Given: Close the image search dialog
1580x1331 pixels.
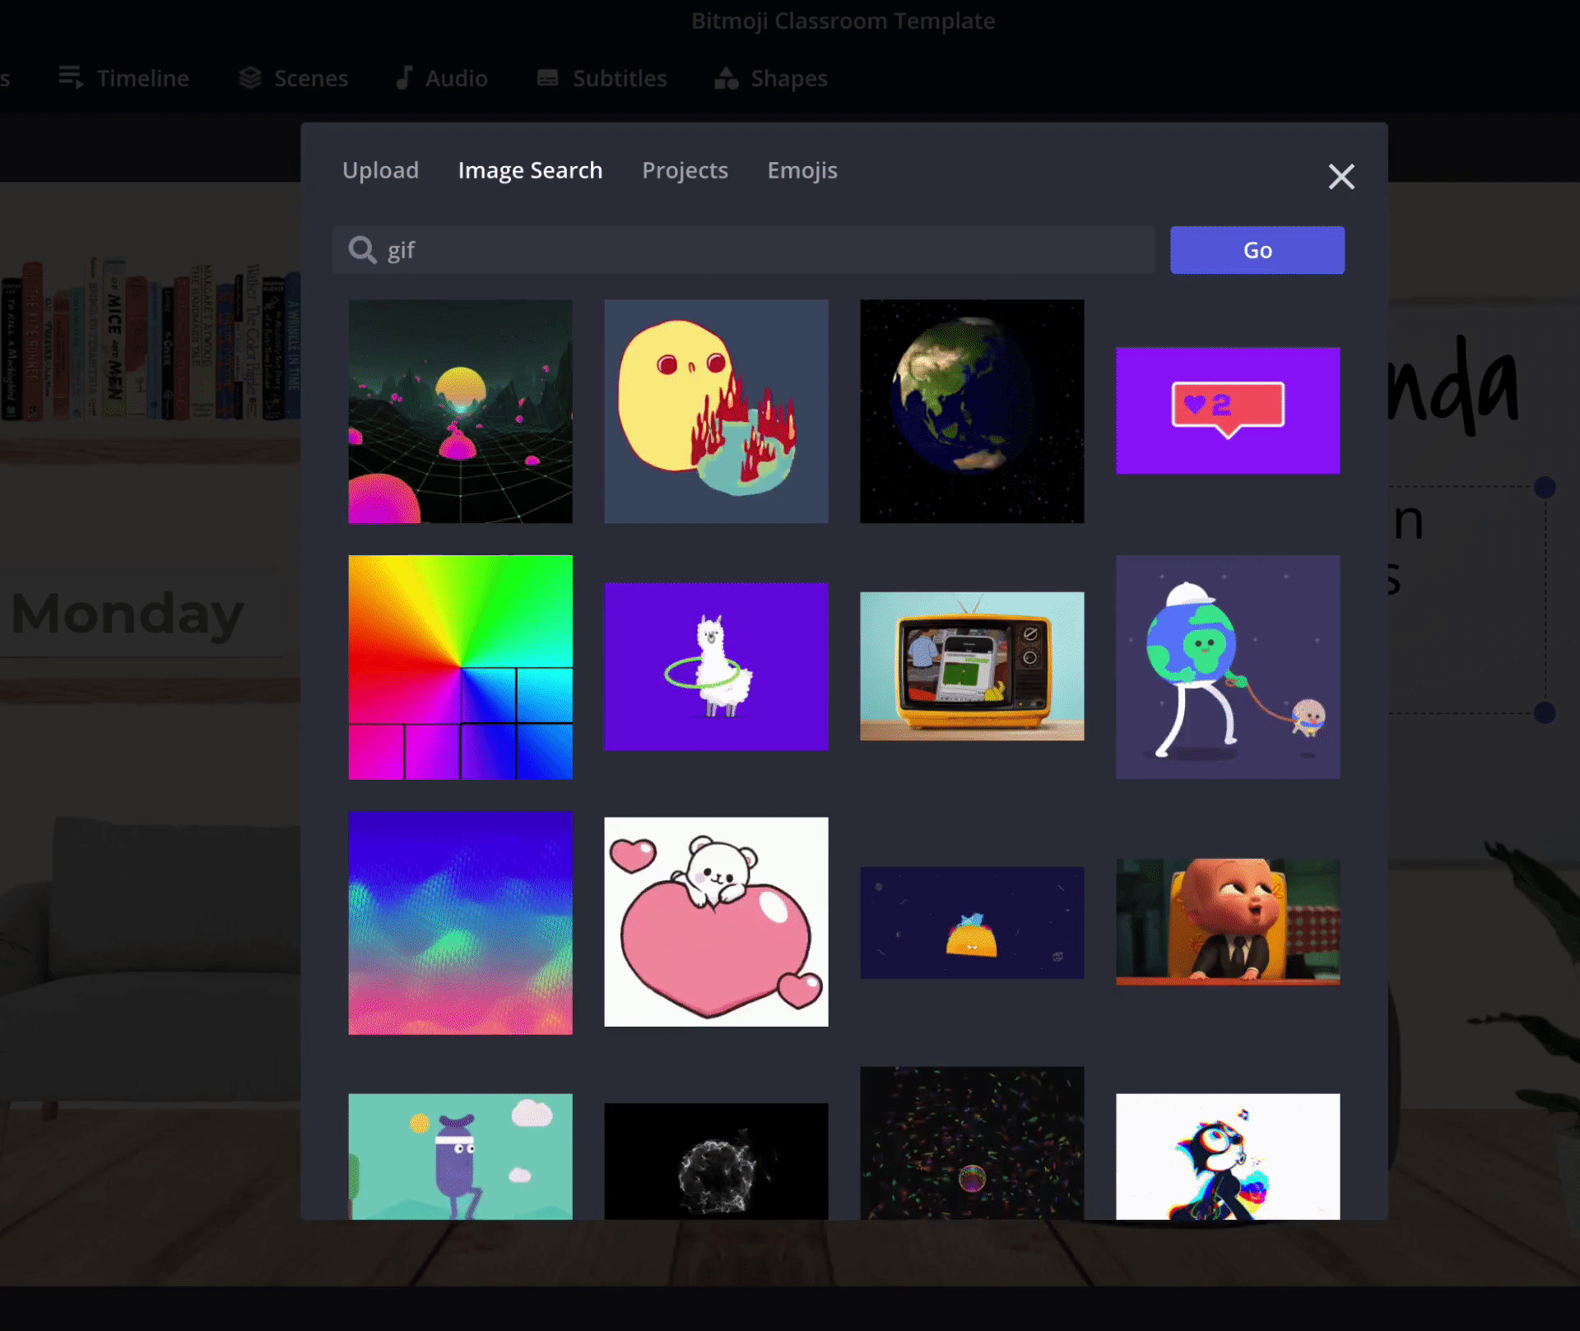Looking at the screenshot, I should [x=1341, y=176].
